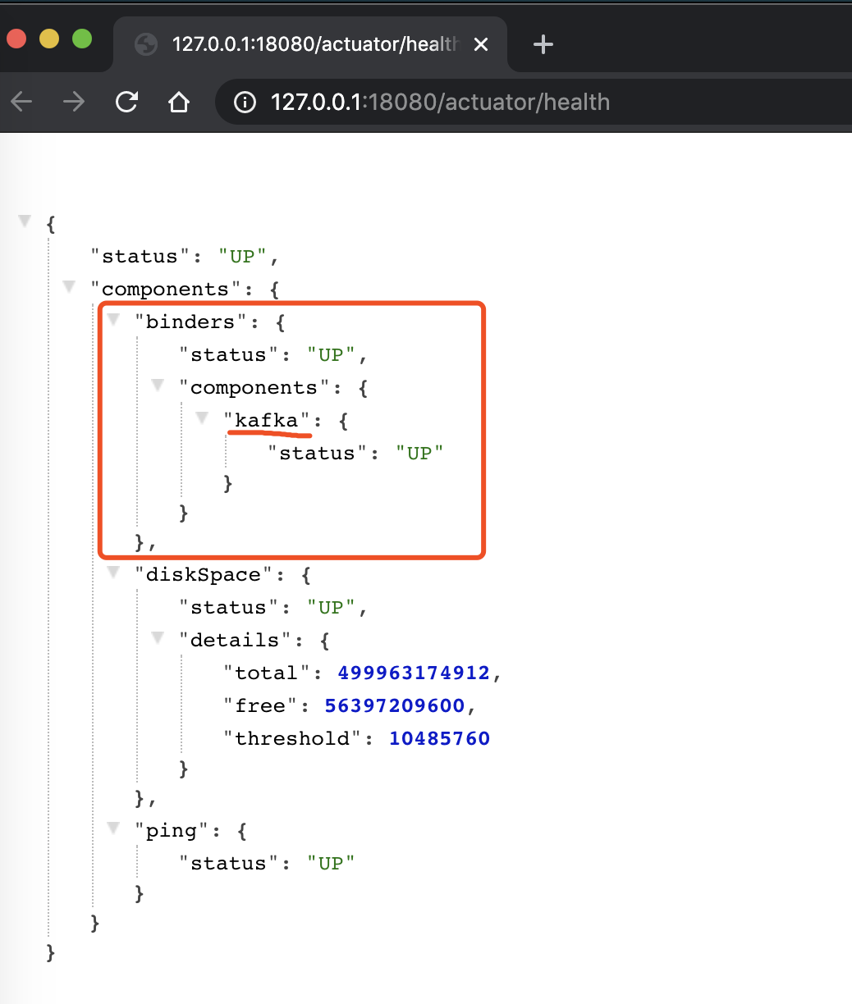Select the 127.0.0.1:18080/actuator/health tab
852x1004 pixels.
pyautogui.click(x=312, y=44)
